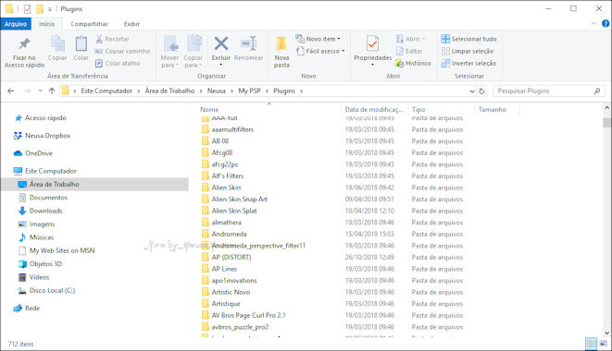Click the Recortar scissors icon
This screenshot has width=612, height=351.
(x=99, y=39)
